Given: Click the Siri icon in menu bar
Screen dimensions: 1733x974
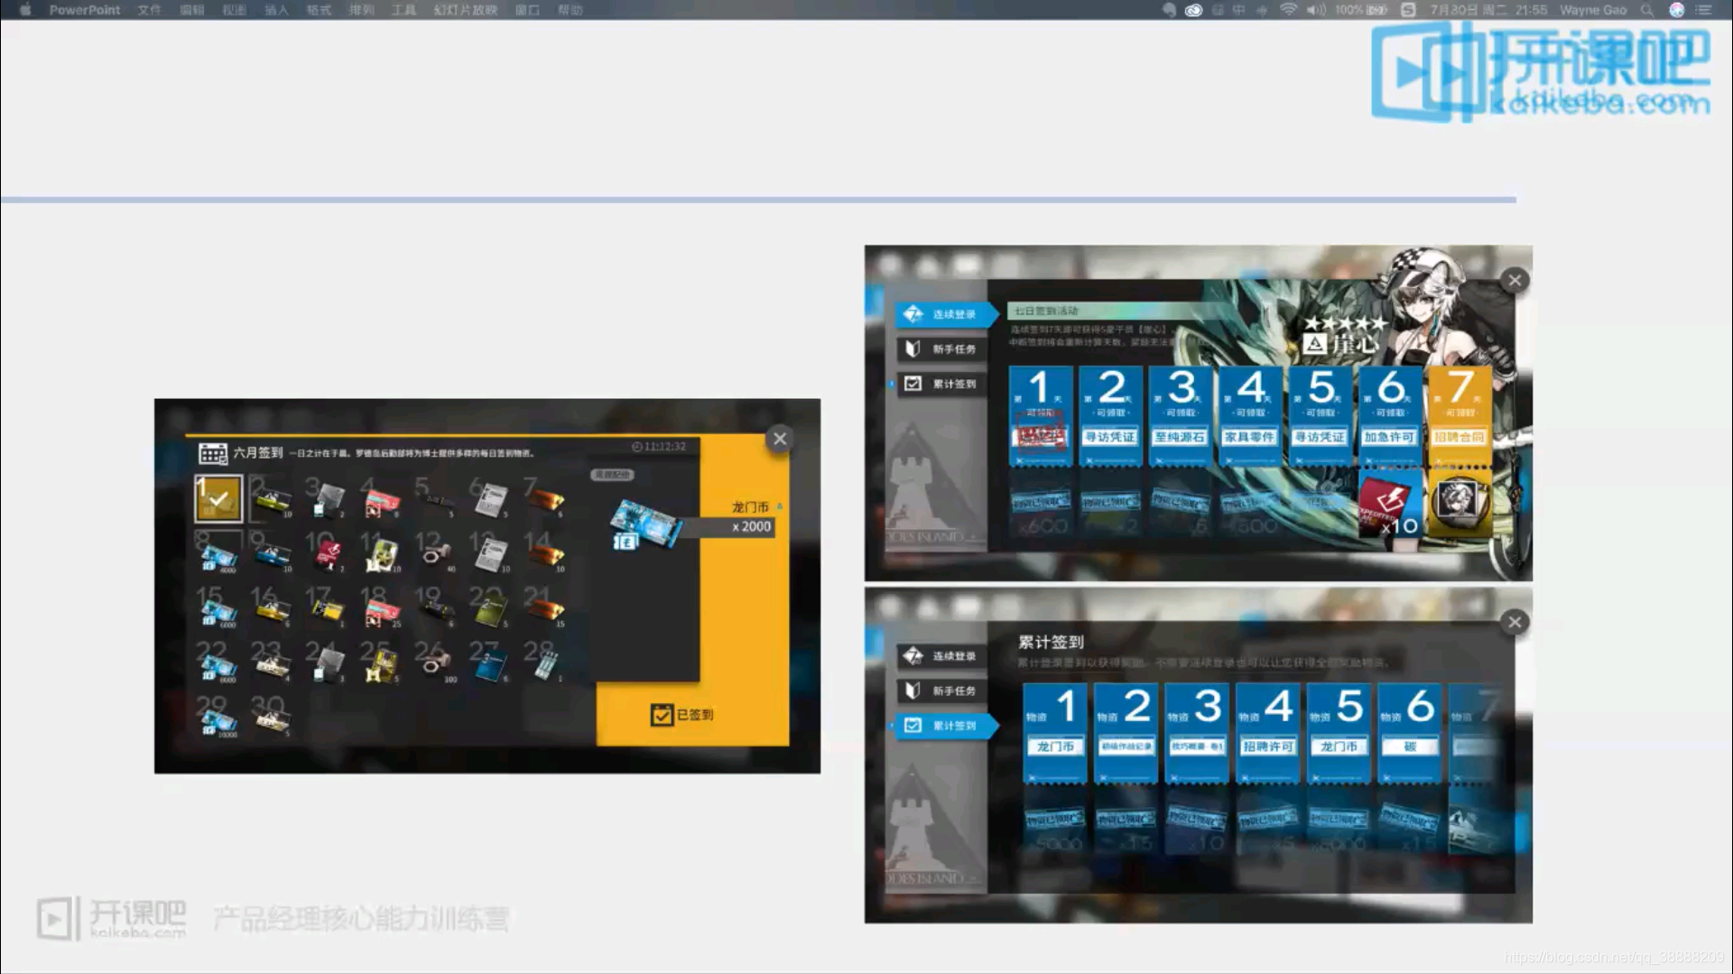Looking at the screenshot, I should (1677, 10).
